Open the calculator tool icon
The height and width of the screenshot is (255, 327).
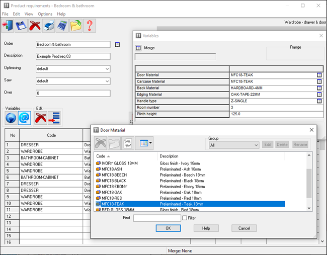tap(62, 25)
